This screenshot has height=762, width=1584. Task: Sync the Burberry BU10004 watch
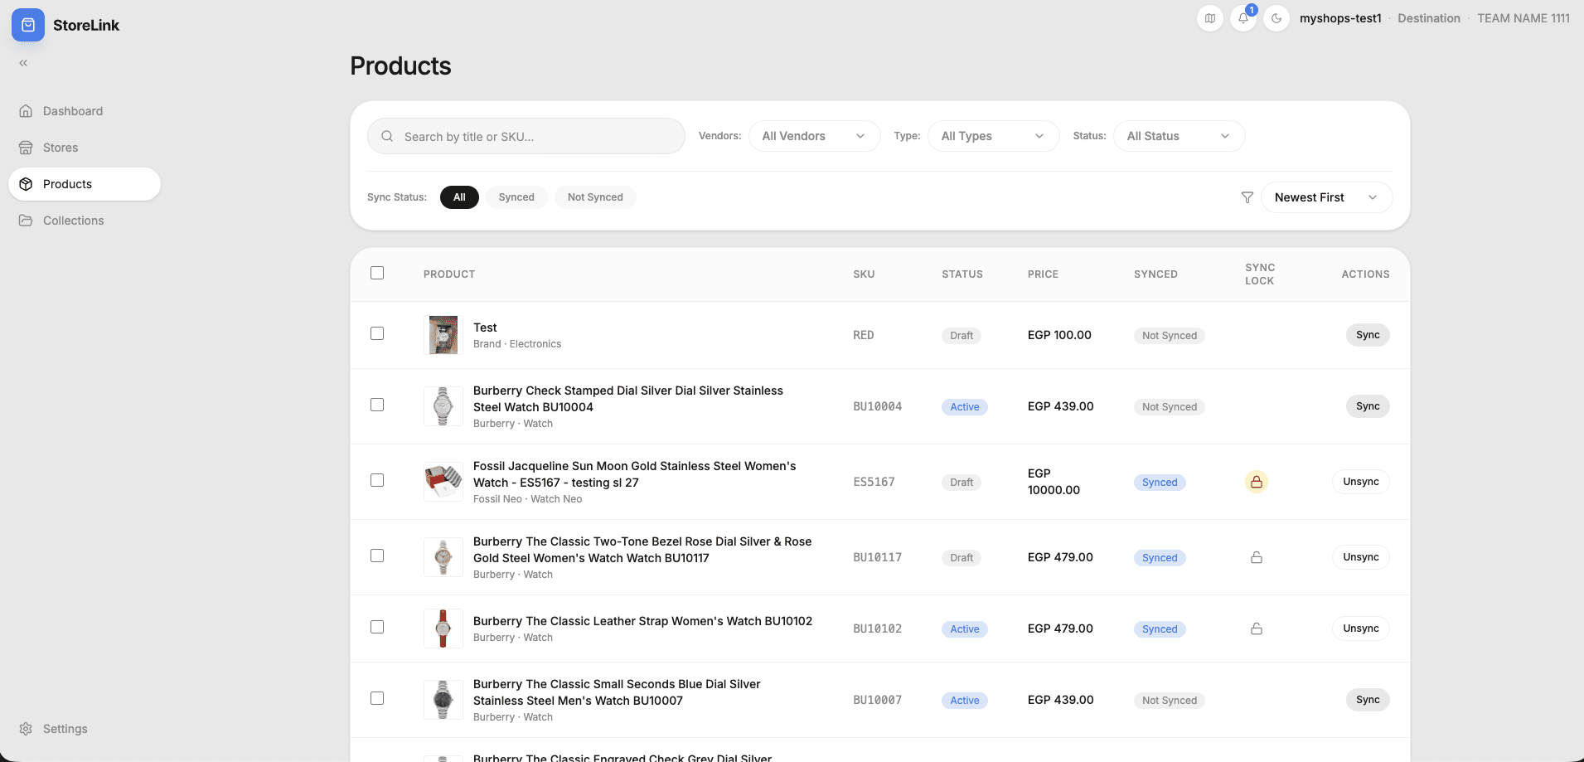(x=1368, y=406)
